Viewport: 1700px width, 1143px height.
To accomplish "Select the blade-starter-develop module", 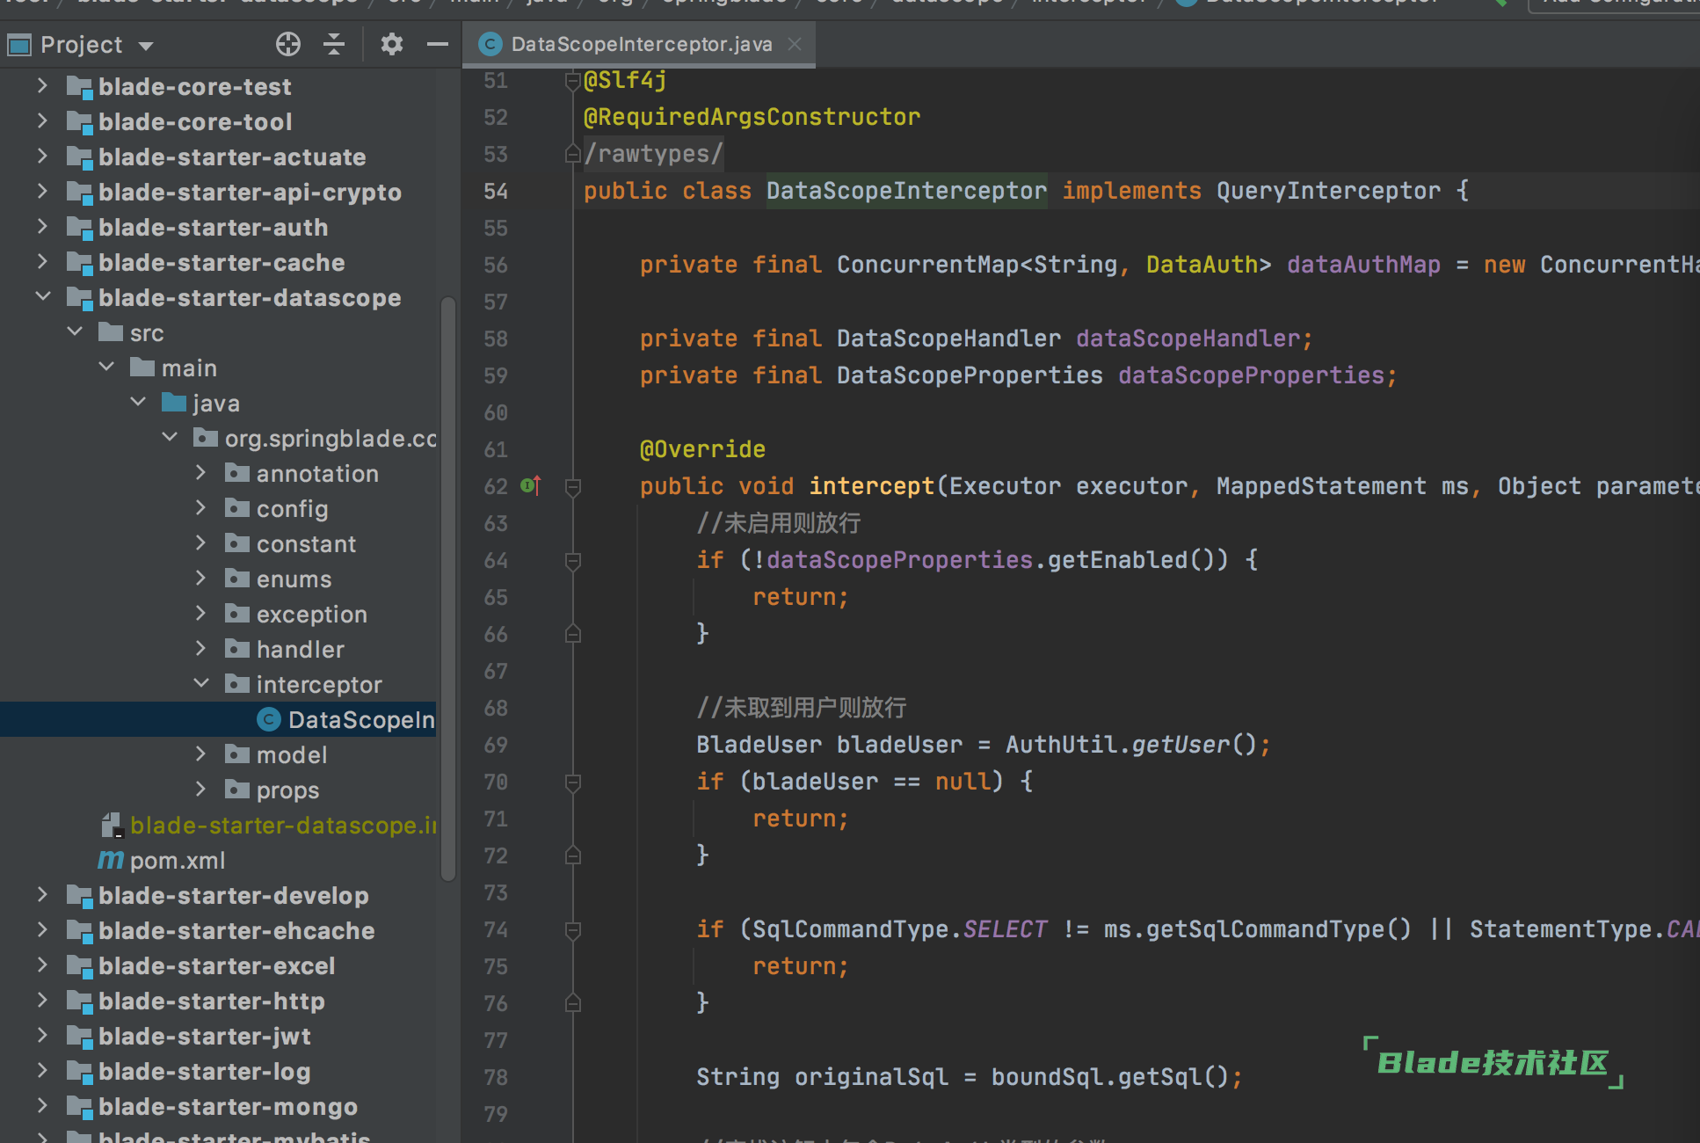I will (233, 895).
